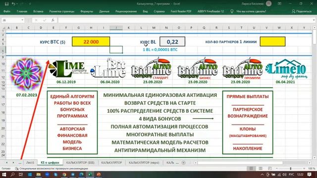317x178 pixels.
Task: Click the accessibility check status bar message
Action: pyautogui.click(x=52, y=168)
